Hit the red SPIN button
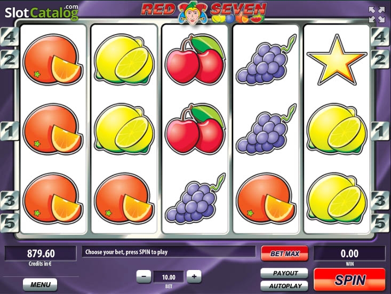 [349, 279]
